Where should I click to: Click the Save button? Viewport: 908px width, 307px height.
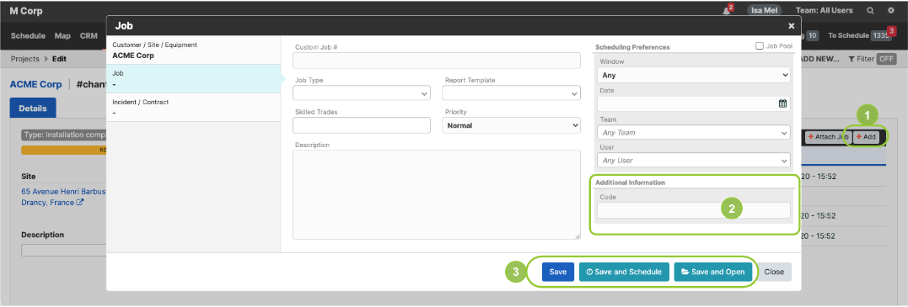coord(557,272)
